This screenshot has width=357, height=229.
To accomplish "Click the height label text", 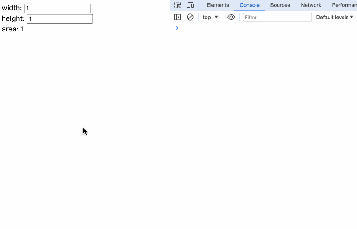I will [x=13, y=19].
